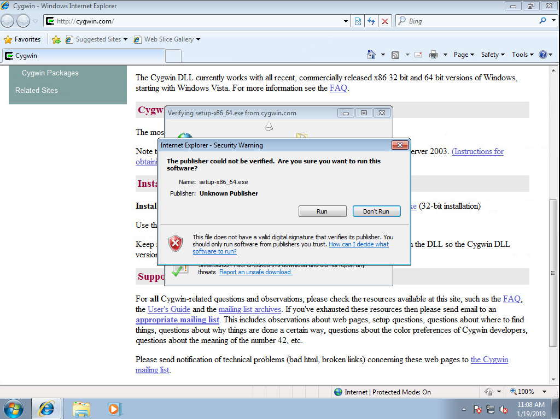Expand the Home button dropdown arrow
560x419 pixels.
coord(383,55)
